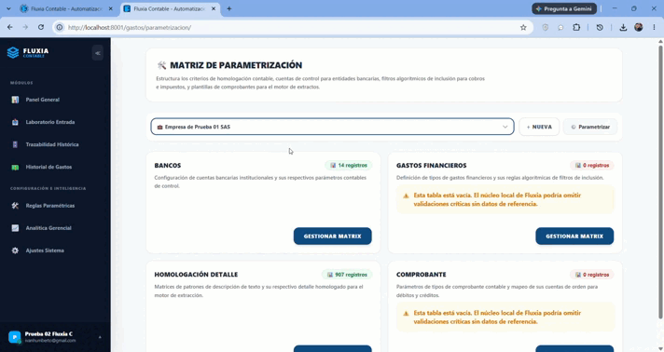Open Historial de Gastos
Image resolution: width=664 pixels, height=352 pixels.
point(48,167)
